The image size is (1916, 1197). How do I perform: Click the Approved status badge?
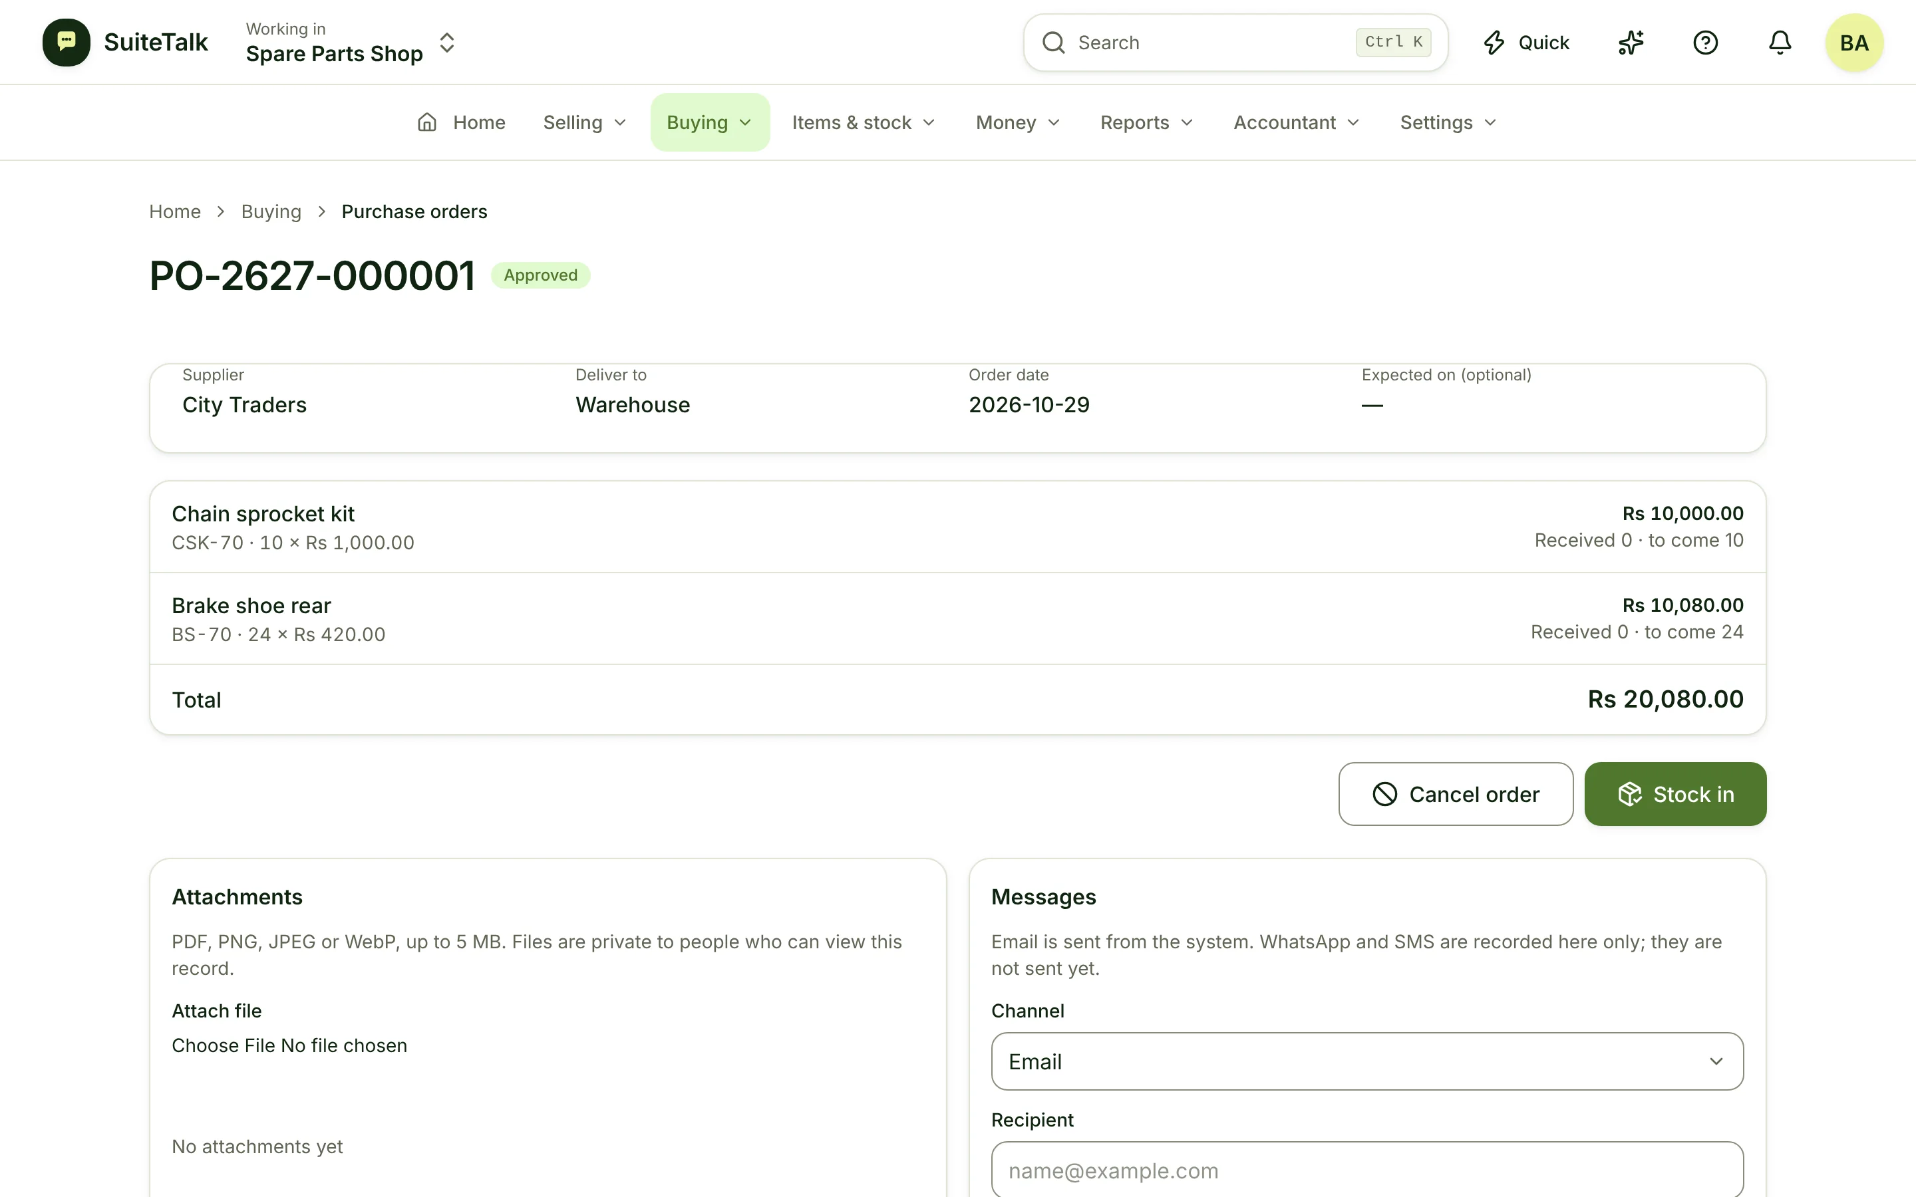coord(541,275)
